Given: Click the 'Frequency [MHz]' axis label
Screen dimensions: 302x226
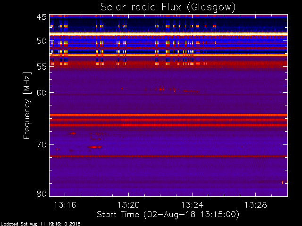Looking at the screenshot, I should [x=27, y=105].
